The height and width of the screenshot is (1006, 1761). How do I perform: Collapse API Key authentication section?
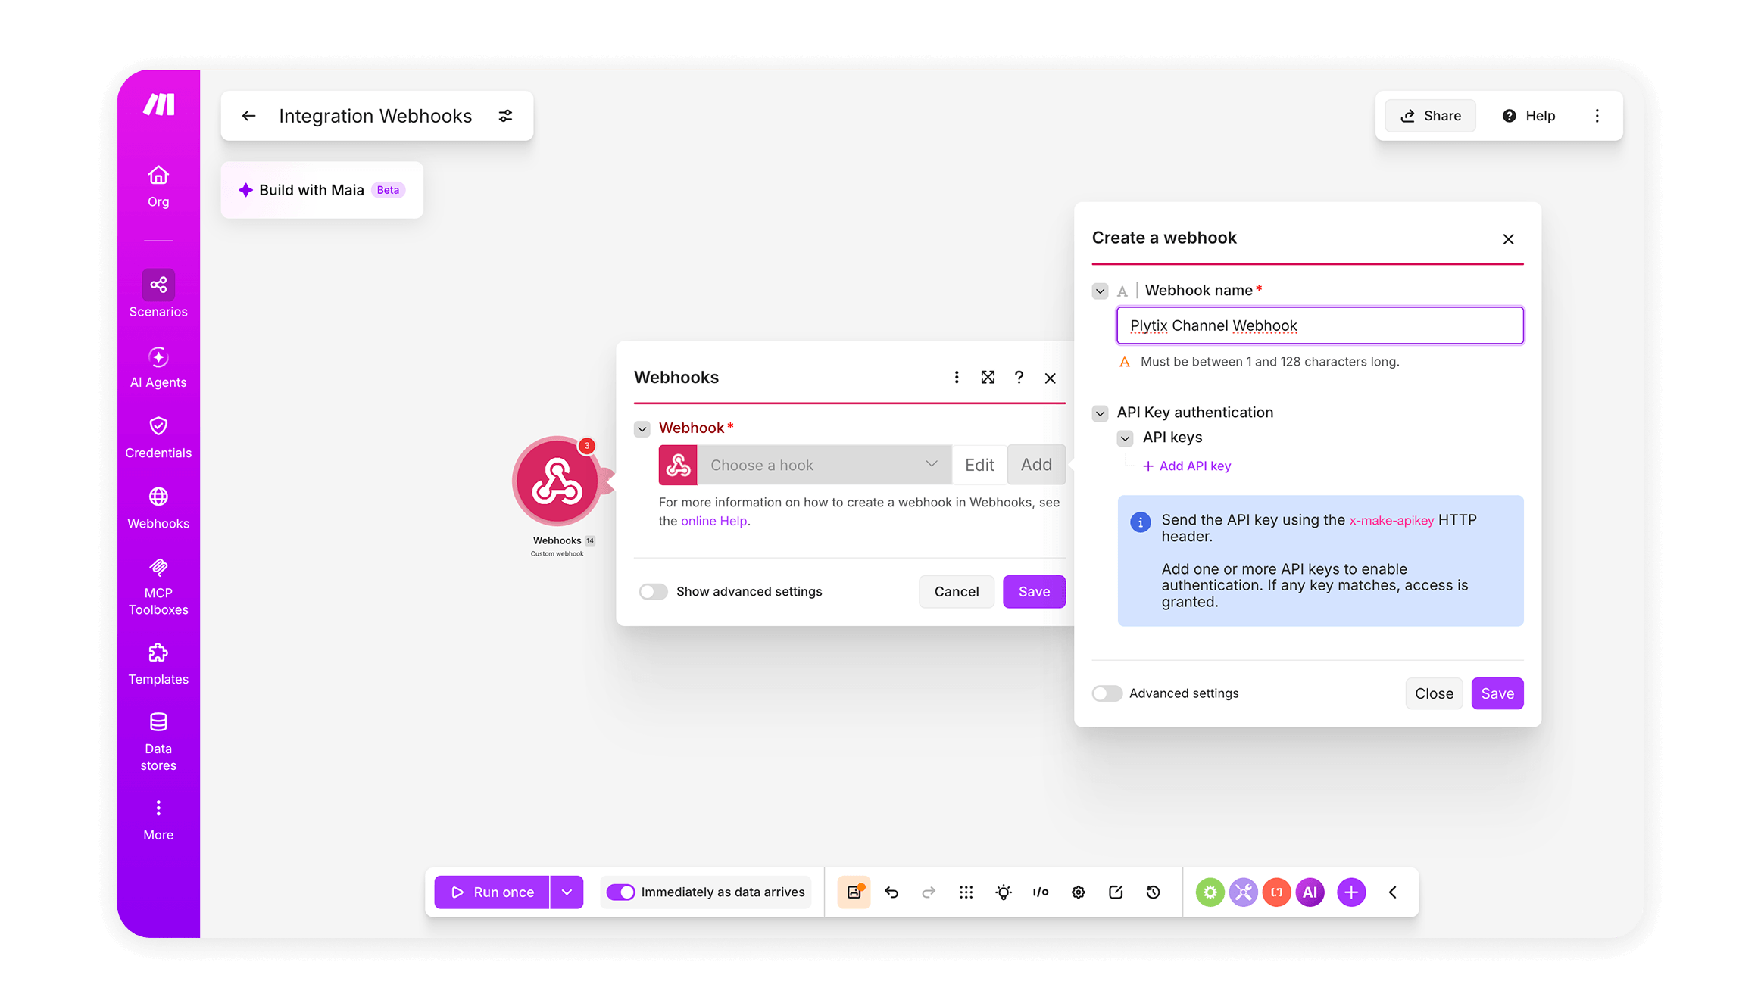click(x=1100, y=413)
